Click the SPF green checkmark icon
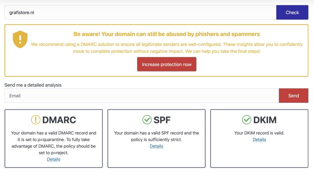 (x=147, y=120)
